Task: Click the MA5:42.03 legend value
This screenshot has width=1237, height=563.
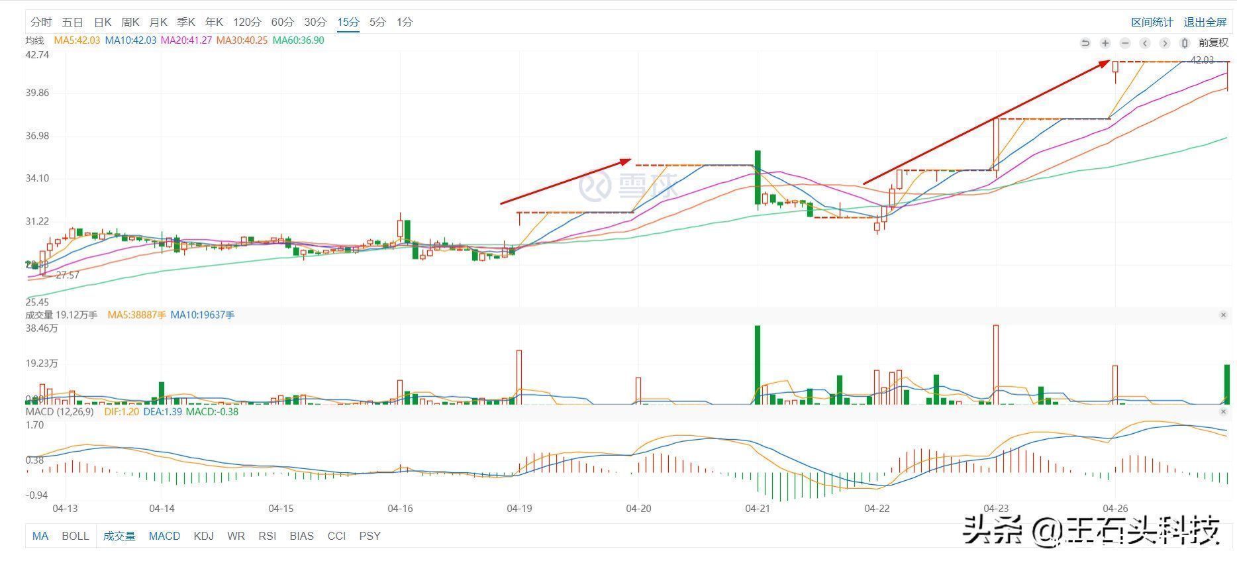Action: tap(77, 40)
